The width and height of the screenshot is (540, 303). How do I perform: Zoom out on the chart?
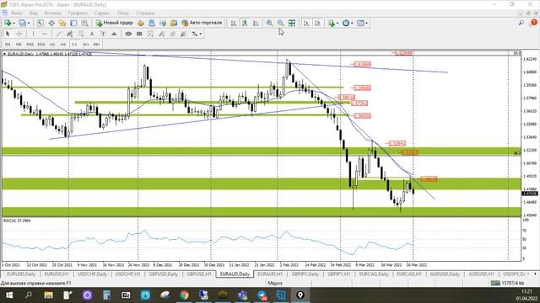point(281,23)
